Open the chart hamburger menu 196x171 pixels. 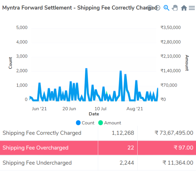click(x=192, y=8)
